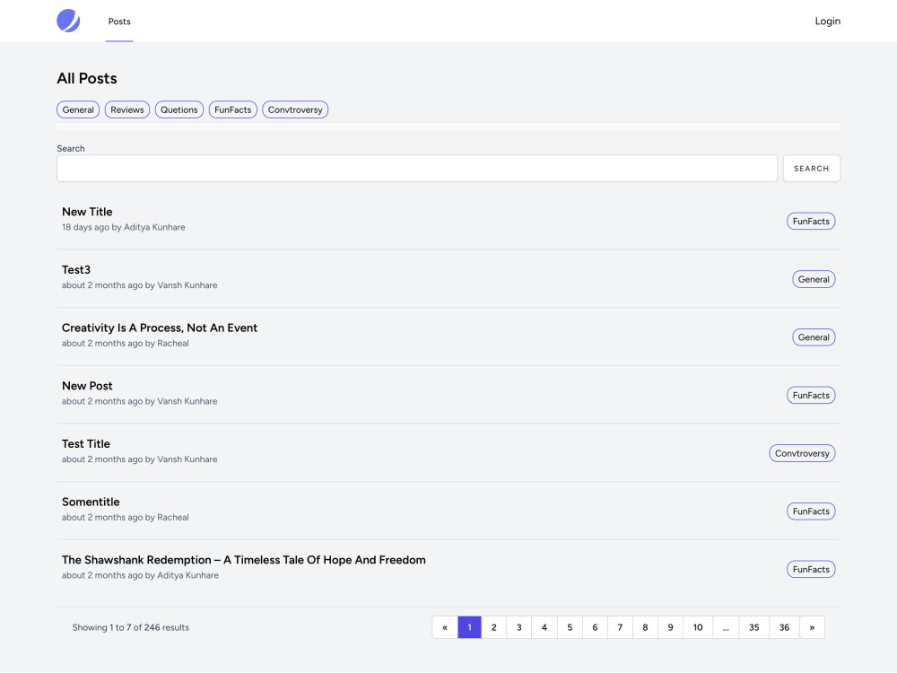This screenshot has width=897, height=673.
Task: Click '18 days ago by Aditya Kunhare' text
Action: (124, 227)
